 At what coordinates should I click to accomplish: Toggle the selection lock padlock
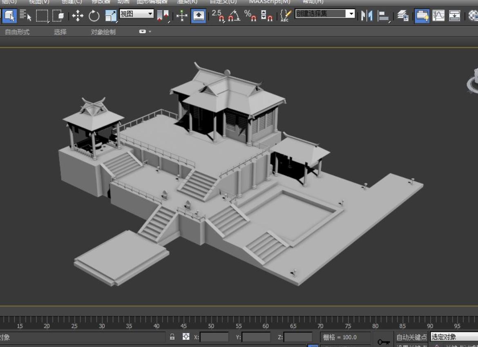172,337
